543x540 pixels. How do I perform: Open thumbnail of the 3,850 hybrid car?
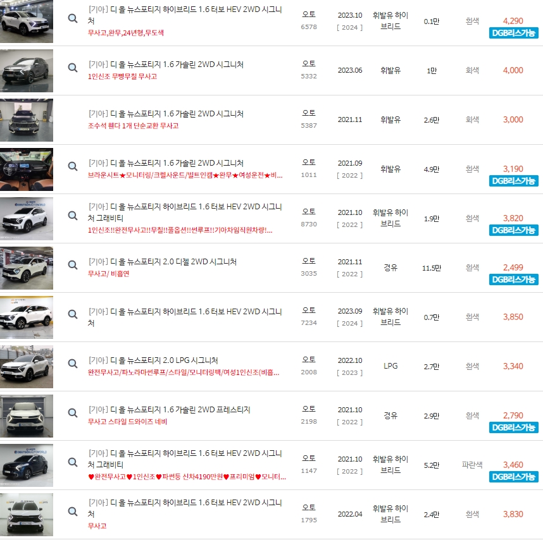[27, 317]
